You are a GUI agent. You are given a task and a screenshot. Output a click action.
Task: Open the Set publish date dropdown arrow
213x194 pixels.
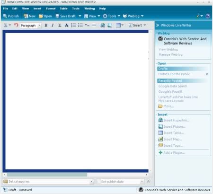142,181
